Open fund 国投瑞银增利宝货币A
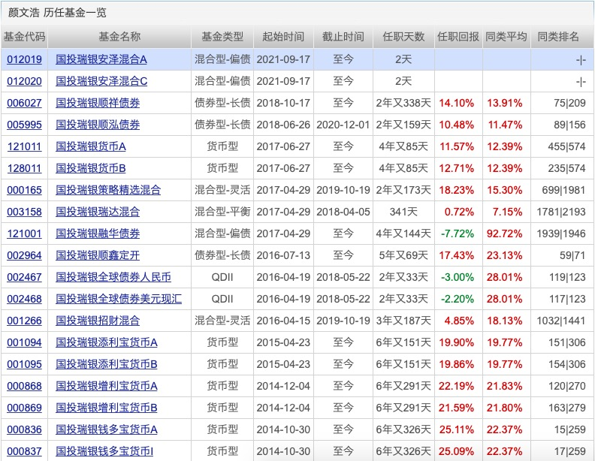 (106, 387)
